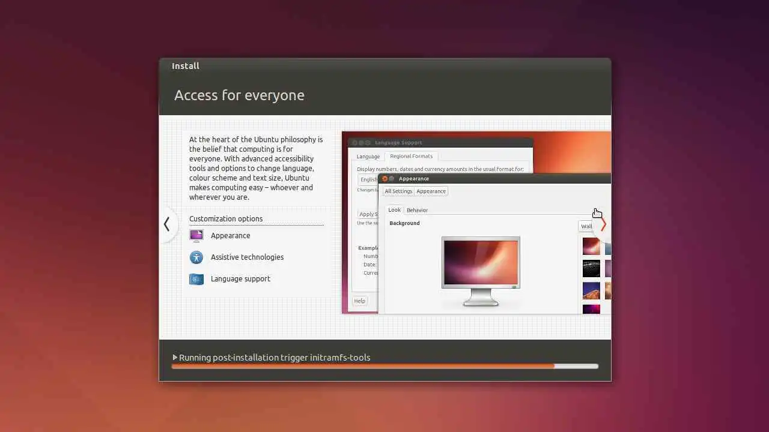This screenshot has width=769, height=432.
Task: Select the Regional Formats tab
Action: click(x=411, y=156)
